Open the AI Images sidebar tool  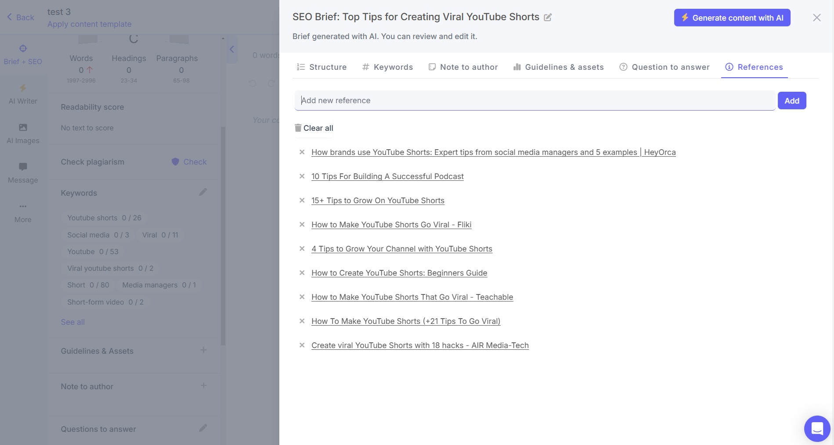click(23, 134)
